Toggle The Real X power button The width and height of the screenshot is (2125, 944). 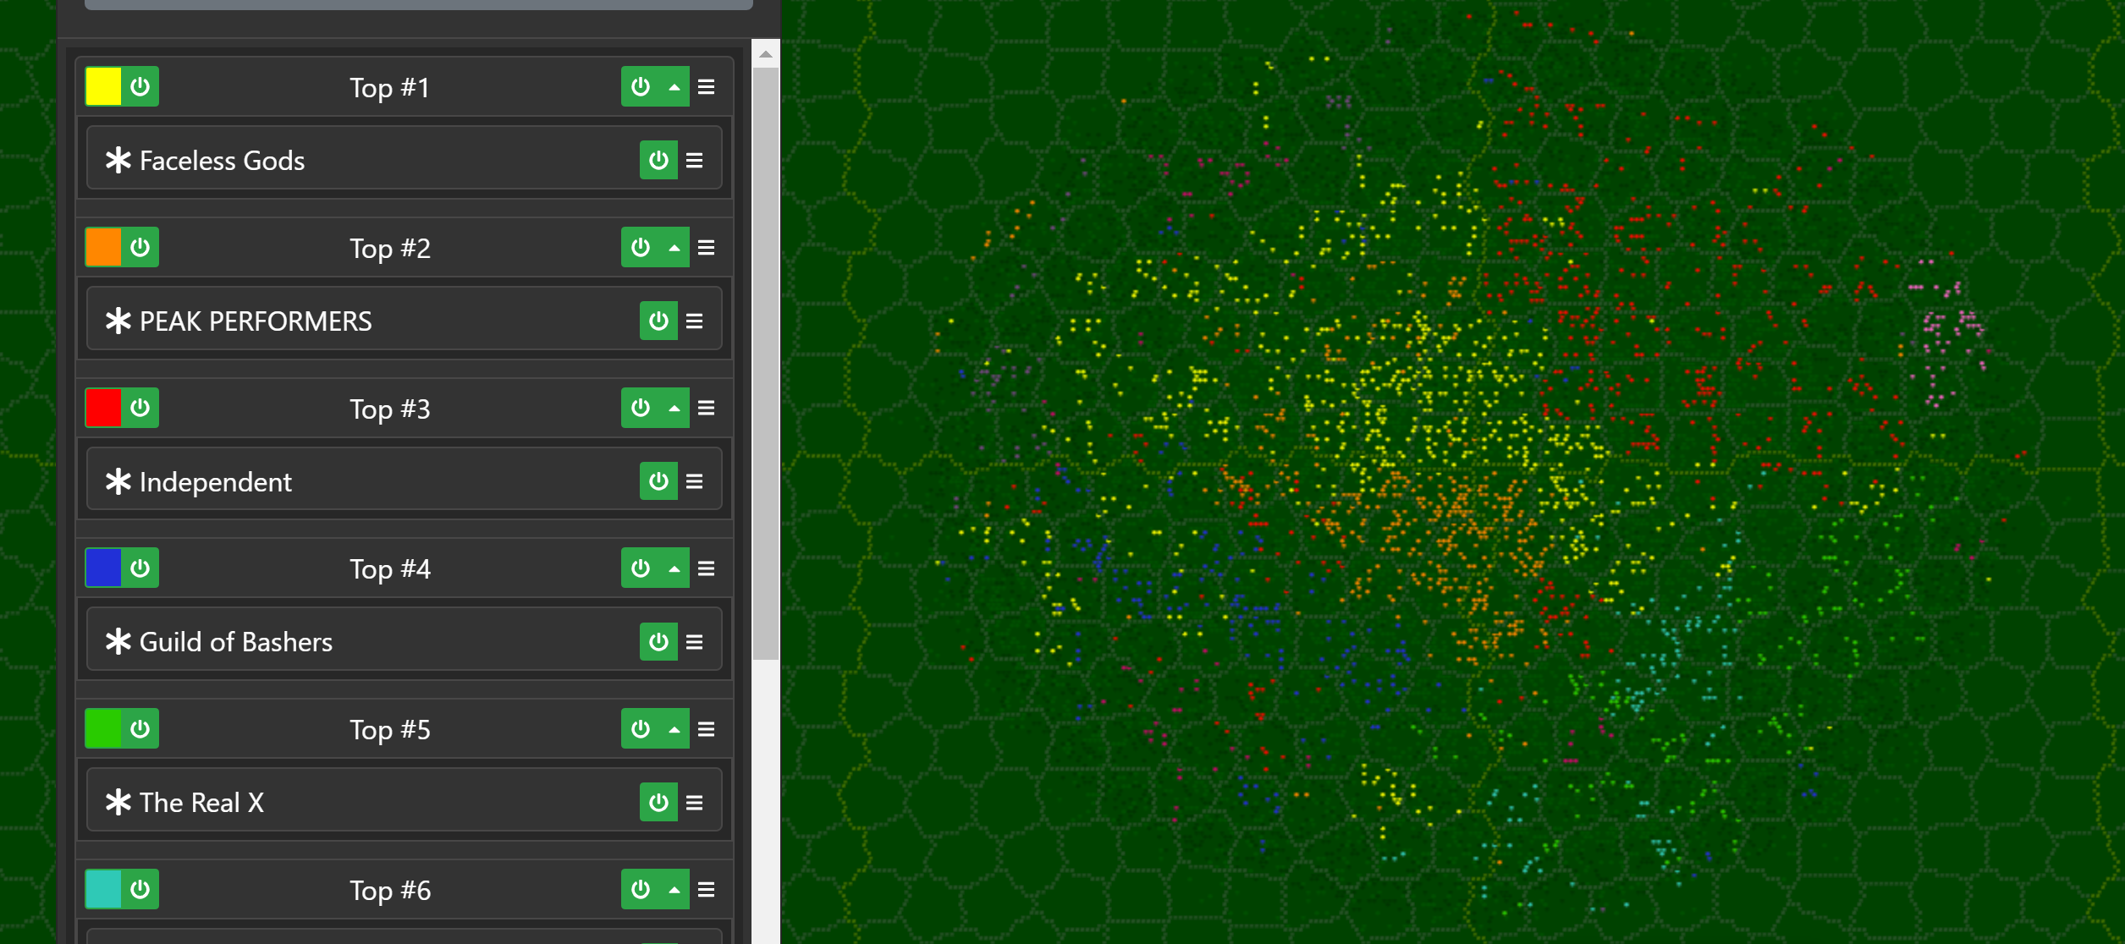pos(658,802)
